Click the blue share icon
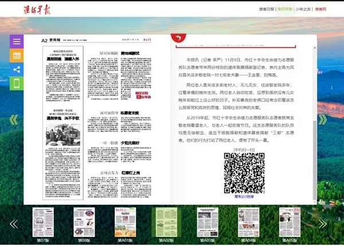 click(x=17, y=69)
